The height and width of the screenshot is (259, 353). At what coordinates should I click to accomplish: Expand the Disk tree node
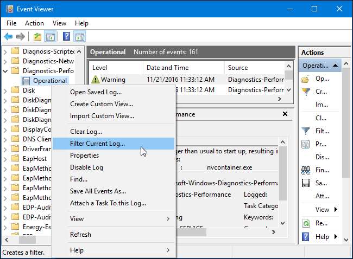(5, 90)
